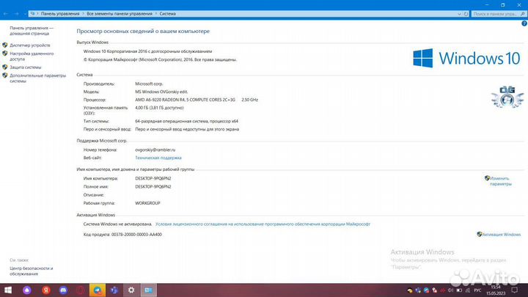This screenshot has width=528, height=297.
Task: Click the Teams tray icon
Action: tap(418, 290)
